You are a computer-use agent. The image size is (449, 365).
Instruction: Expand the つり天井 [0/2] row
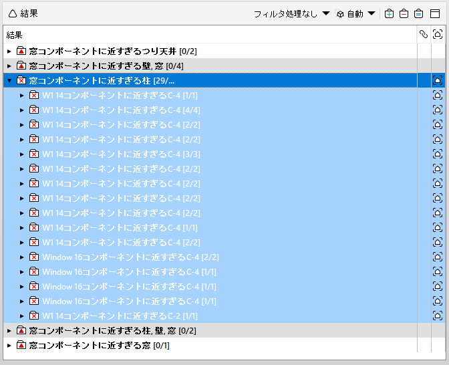point(9,51)
